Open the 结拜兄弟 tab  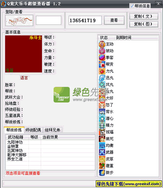click(x=52, y=130)
